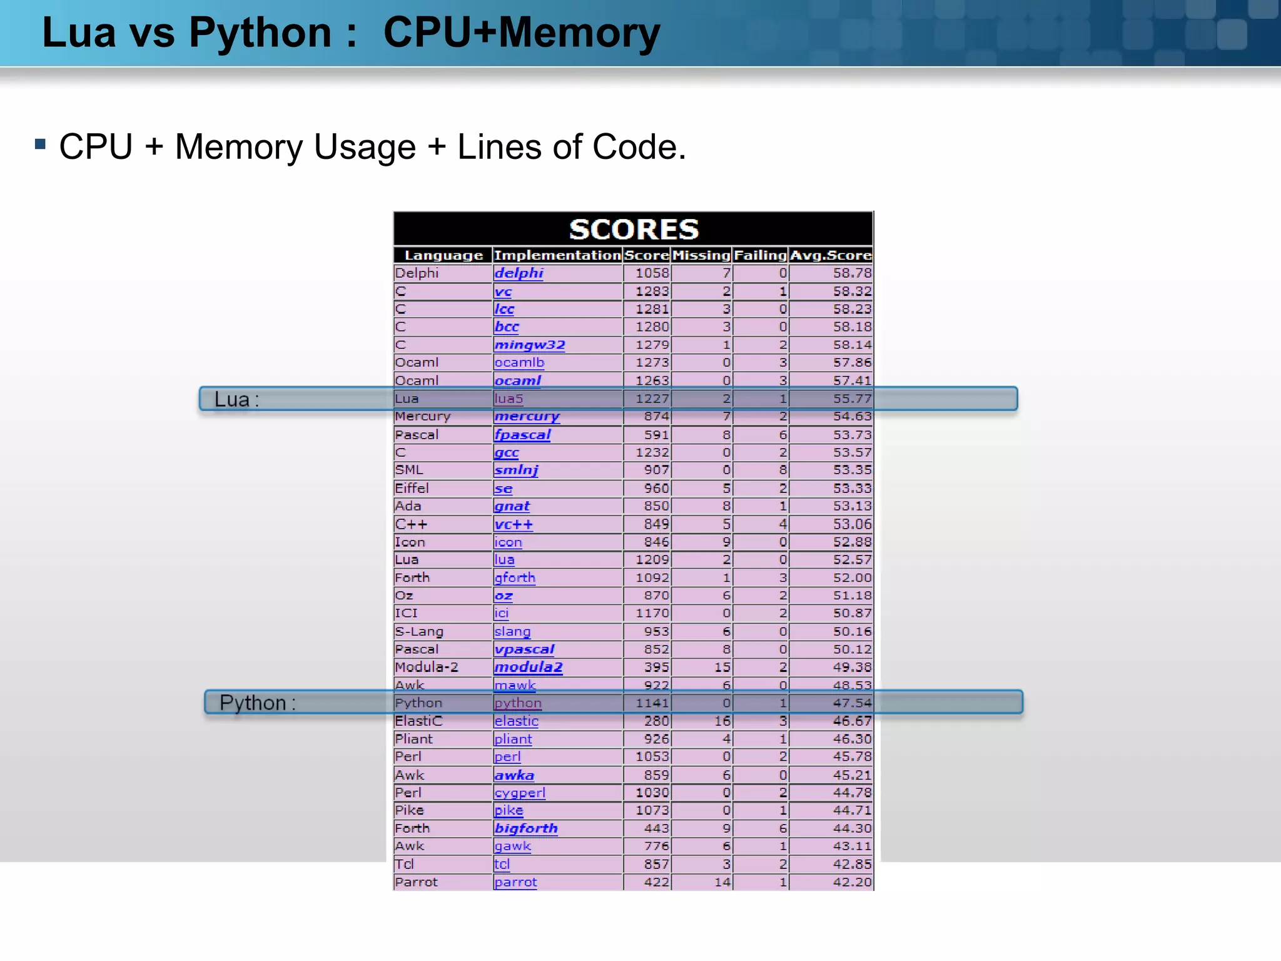The height and width of the screenshot is (961, 1281).
Task: Click the bullet text about CPU and Memory Usage
Action: point(373,147)
